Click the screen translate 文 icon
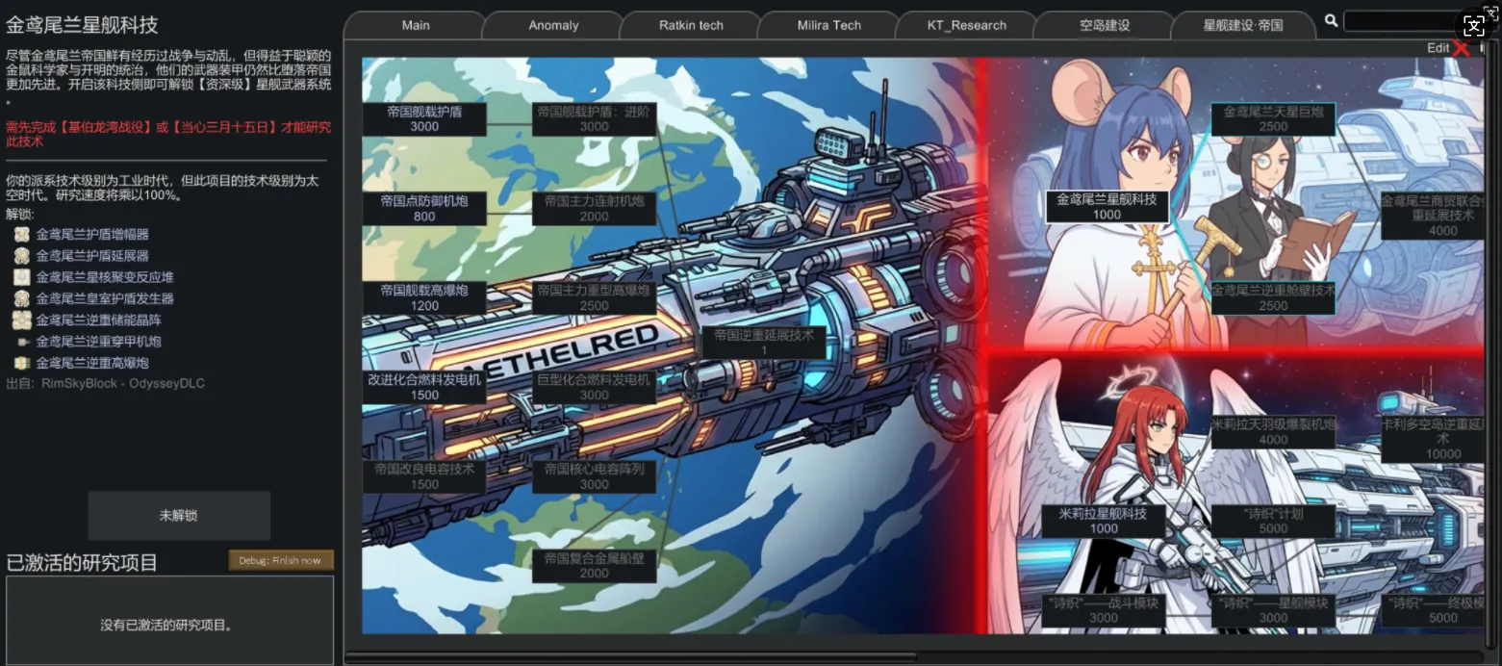 [1473, 25]
